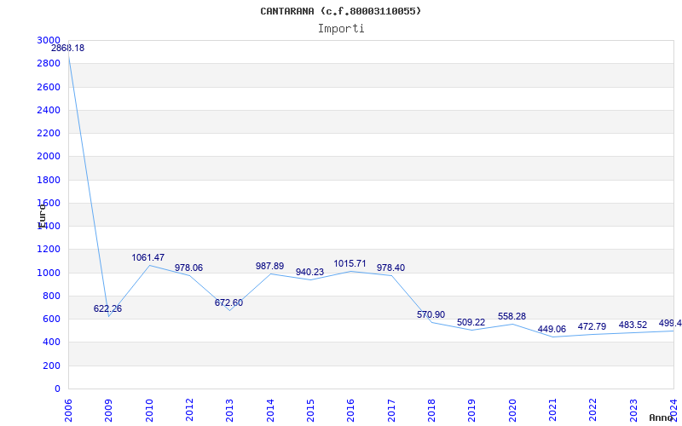Select the 987.89 data label
The height and width of the screenshot is (426, 682).
(269, 266)
